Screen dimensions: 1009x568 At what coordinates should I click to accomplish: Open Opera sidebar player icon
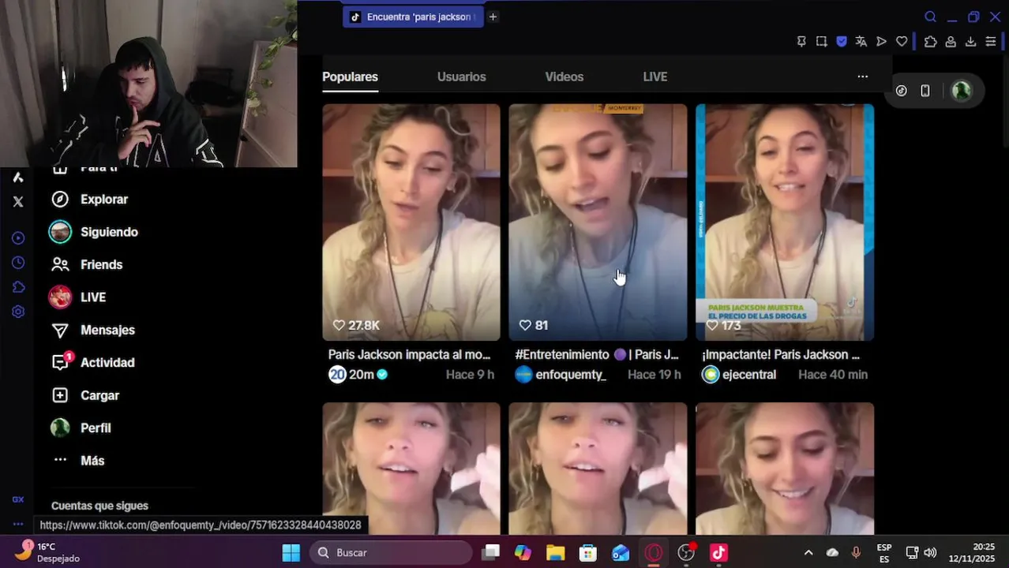(18, 238)
